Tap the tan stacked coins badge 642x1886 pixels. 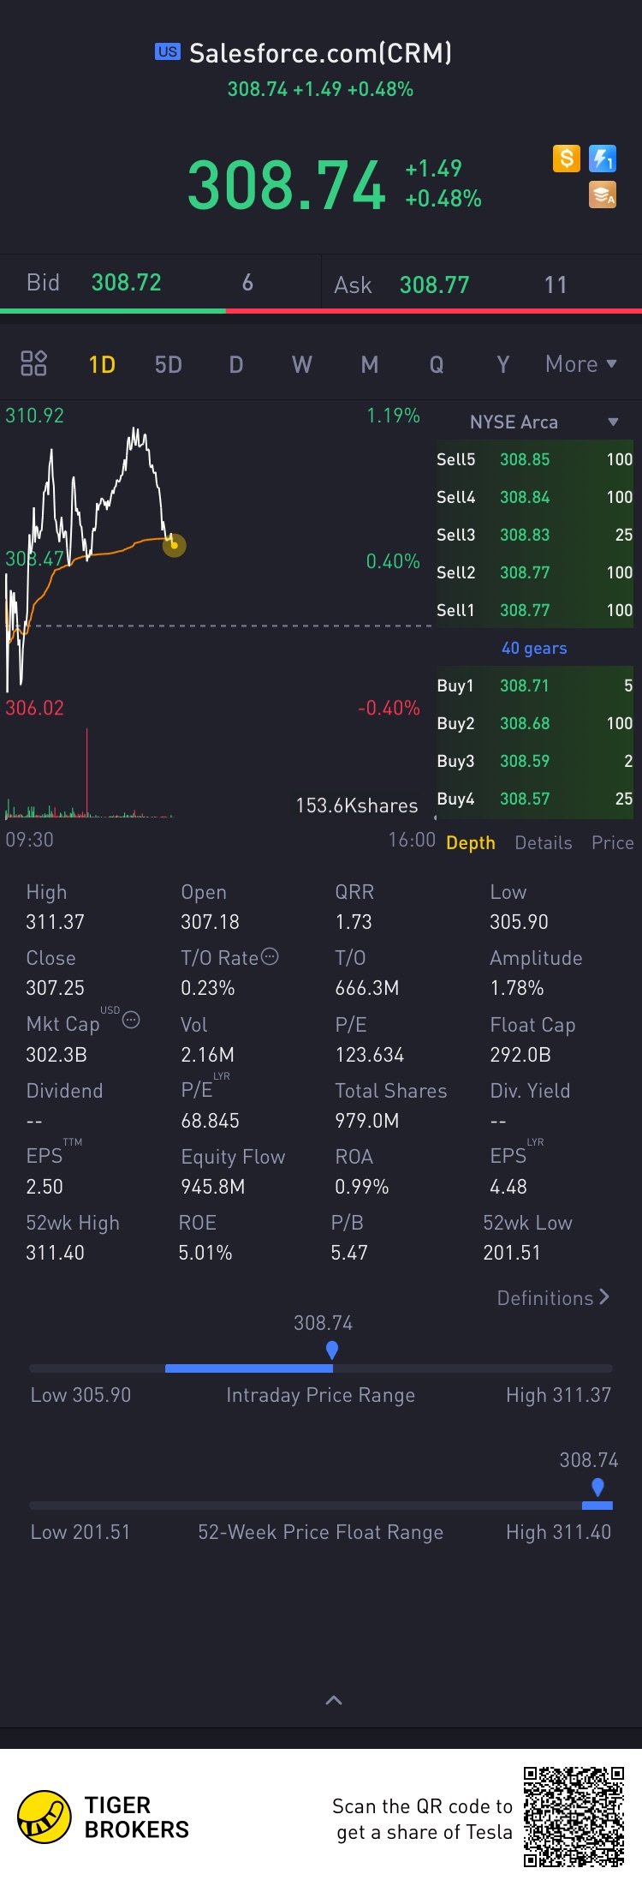603,195
